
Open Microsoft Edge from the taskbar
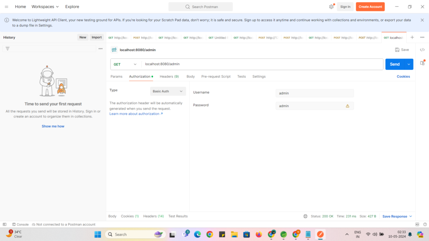point(197,234)
